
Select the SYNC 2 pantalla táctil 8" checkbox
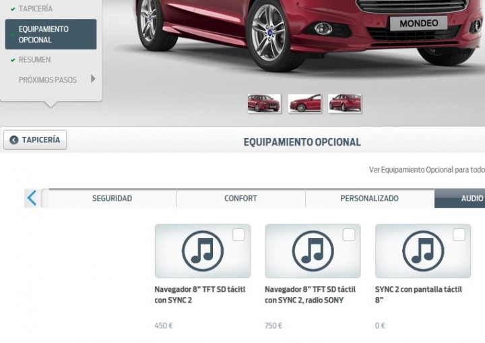click(459, 235)
